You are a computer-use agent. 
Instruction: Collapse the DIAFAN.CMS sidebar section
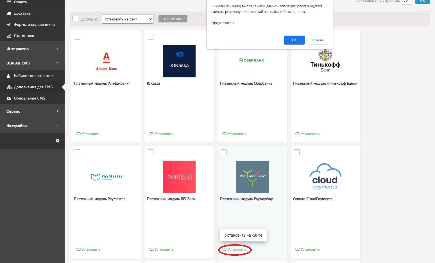pyautogui.click(x=32, y=63)
